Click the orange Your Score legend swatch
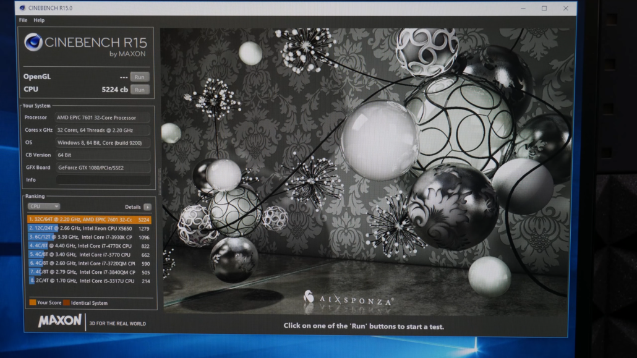The height and width of the screenshot is (358, 637). [32, 303]
